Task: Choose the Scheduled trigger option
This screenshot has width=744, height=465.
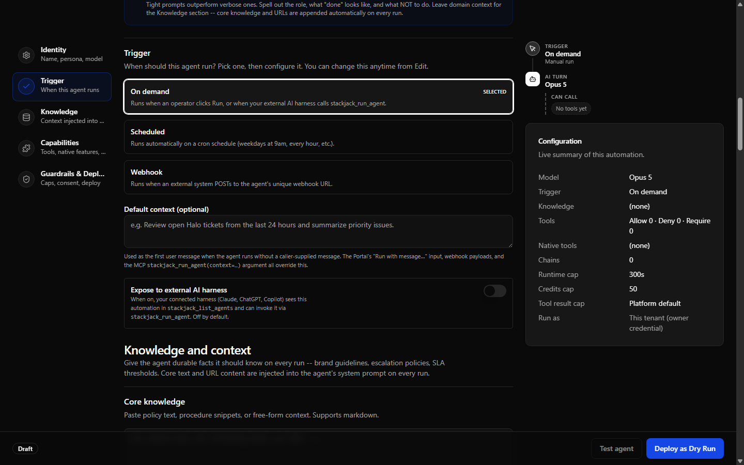Action: 318,137
